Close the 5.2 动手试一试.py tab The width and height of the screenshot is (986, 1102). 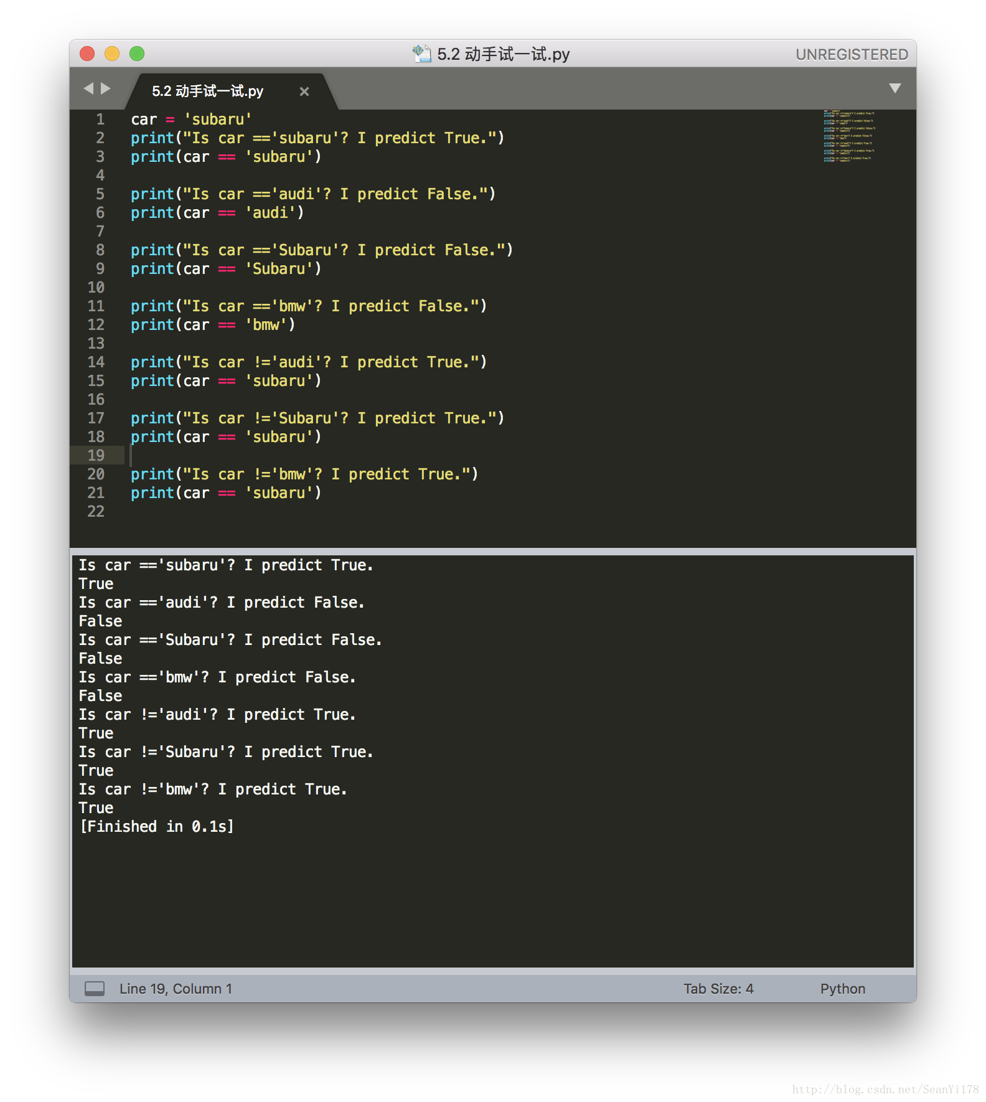coord(304,92)
